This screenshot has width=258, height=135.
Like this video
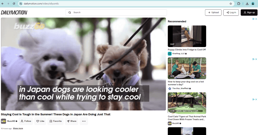tap(40, 121)
